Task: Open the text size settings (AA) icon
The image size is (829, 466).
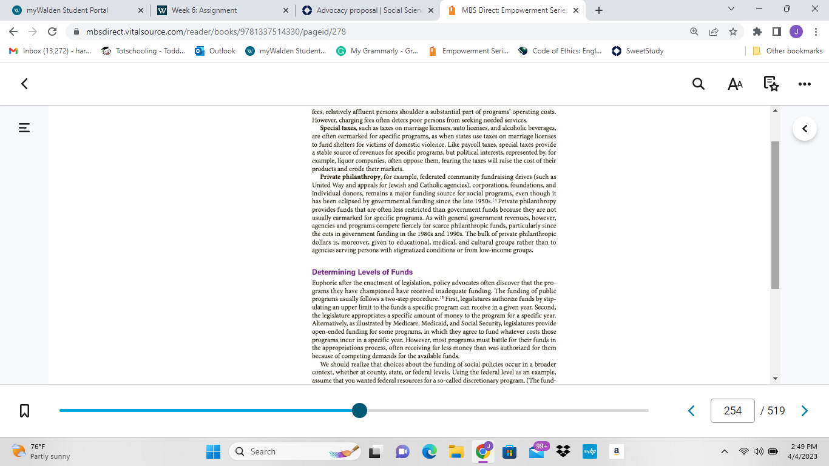Action: coord(735,84)
